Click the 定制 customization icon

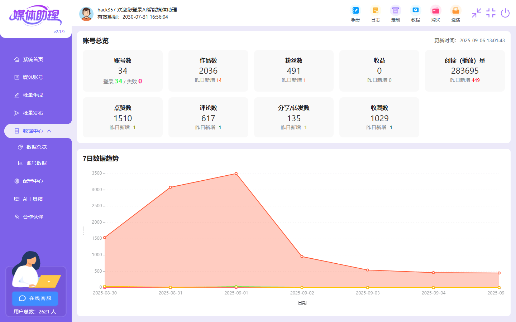pyautogui.click(x=395, y=14)
